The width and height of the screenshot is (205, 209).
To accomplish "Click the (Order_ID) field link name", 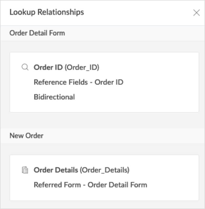I will click(82, 67).
